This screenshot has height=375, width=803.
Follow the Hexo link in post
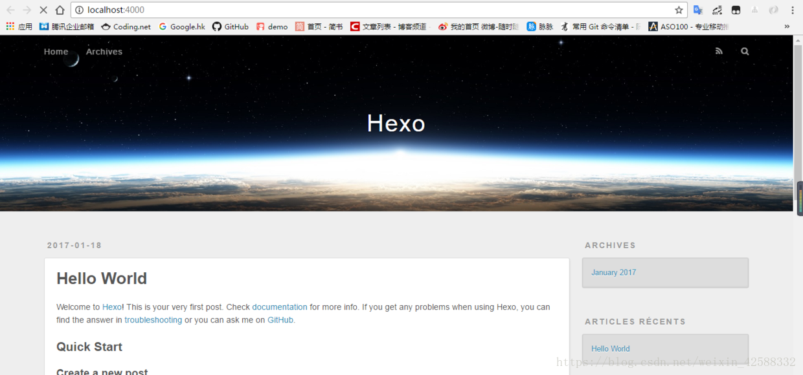tap(112, 307)
